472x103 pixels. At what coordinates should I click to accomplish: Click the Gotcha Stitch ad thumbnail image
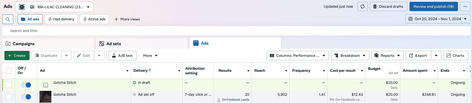[x=45, y=97]
